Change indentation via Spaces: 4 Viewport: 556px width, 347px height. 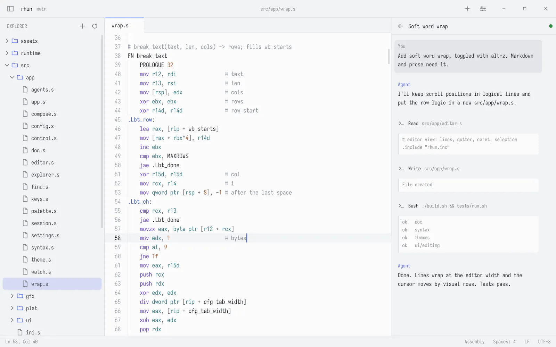[504, 342]
